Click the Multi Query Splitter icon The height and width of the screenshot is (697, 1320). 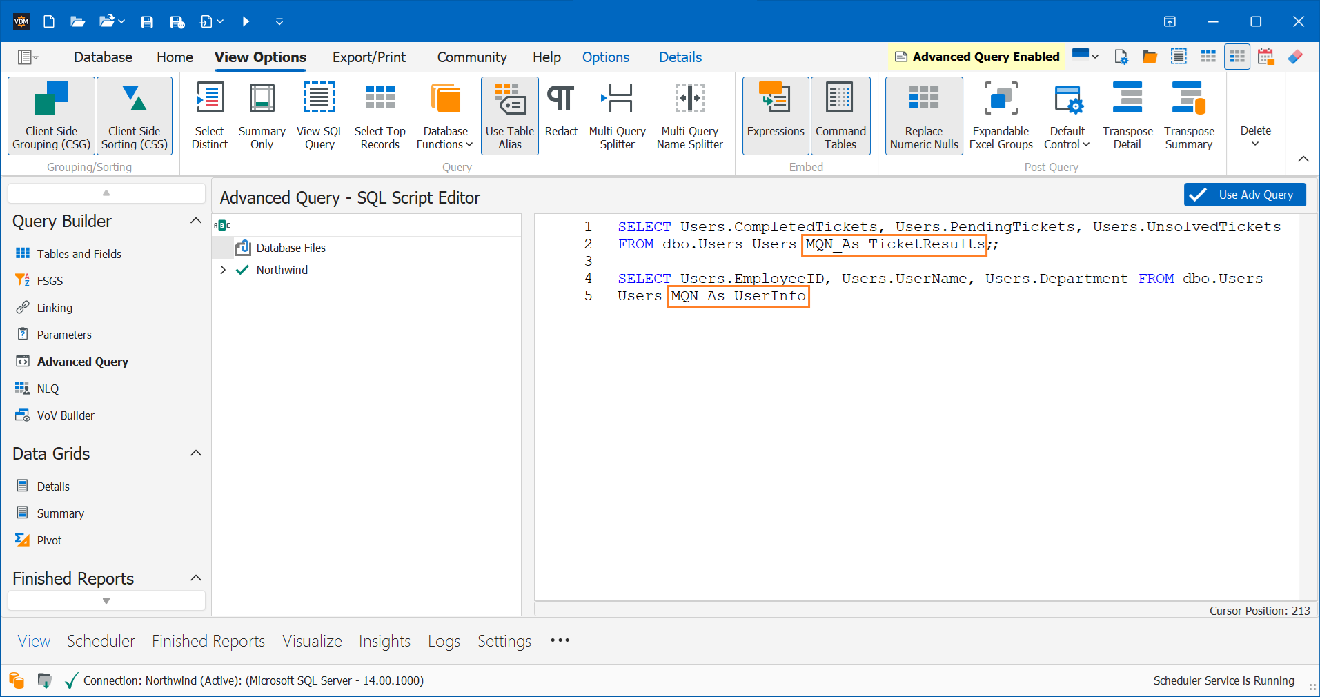(x=617, y=98)
